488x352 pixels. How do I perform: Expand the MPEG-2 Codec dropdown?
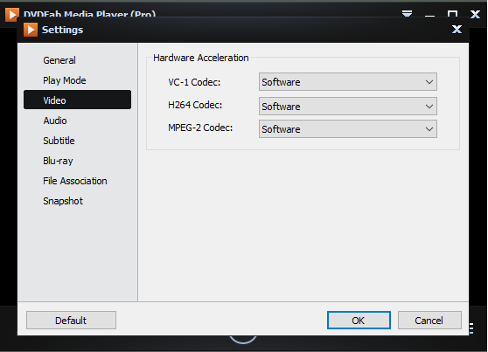click(348, 128)
